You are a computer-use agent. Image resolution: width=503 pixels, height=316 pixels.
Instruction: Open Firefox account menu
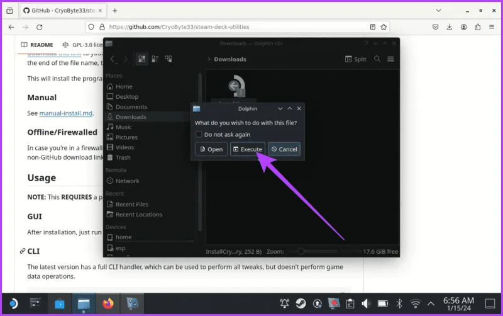pyautogui.click(x=463, y=27)
